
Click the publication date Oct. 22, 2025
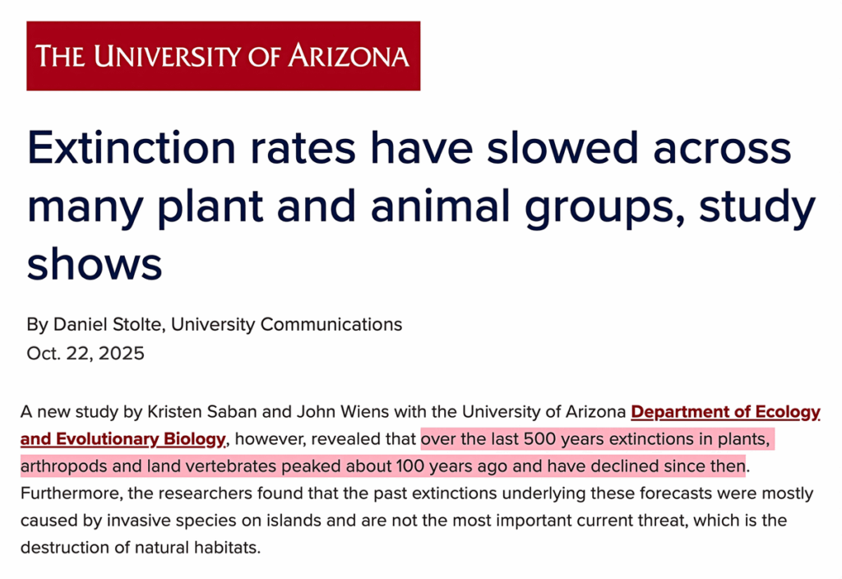click(86, 354)
